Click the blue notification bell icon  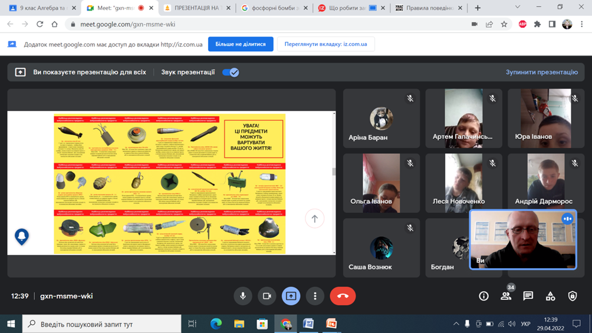(22, 236)
